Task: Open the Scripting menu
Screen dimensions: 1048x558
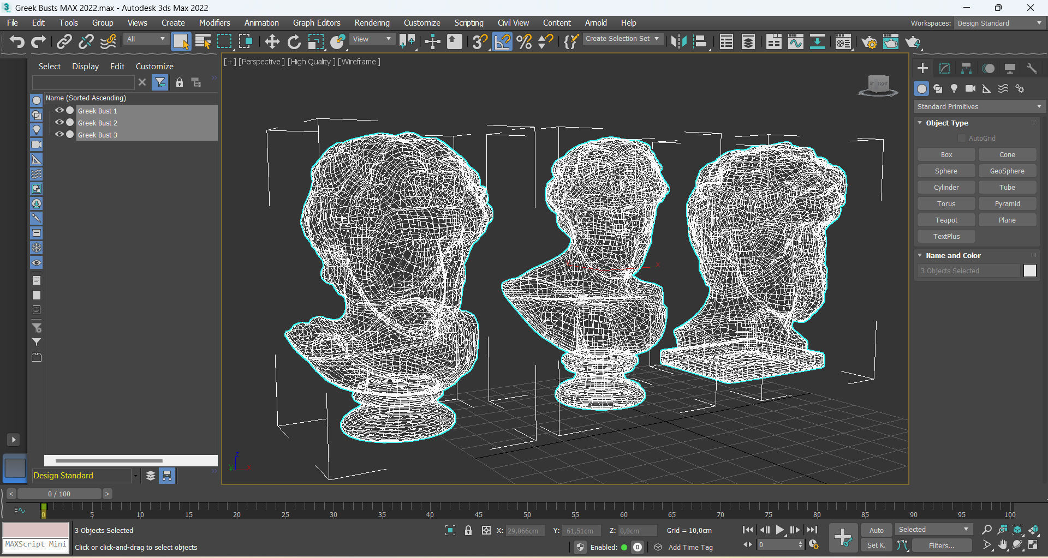Action: [469, 22]
